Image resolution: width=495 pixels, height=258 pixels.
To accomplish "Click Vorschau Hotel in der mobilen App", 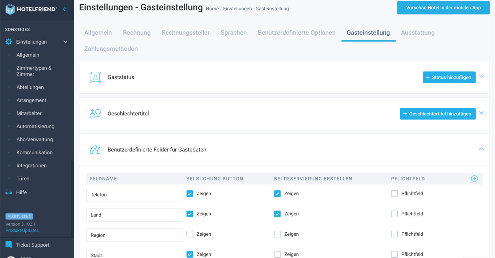I will pos(443,8).
